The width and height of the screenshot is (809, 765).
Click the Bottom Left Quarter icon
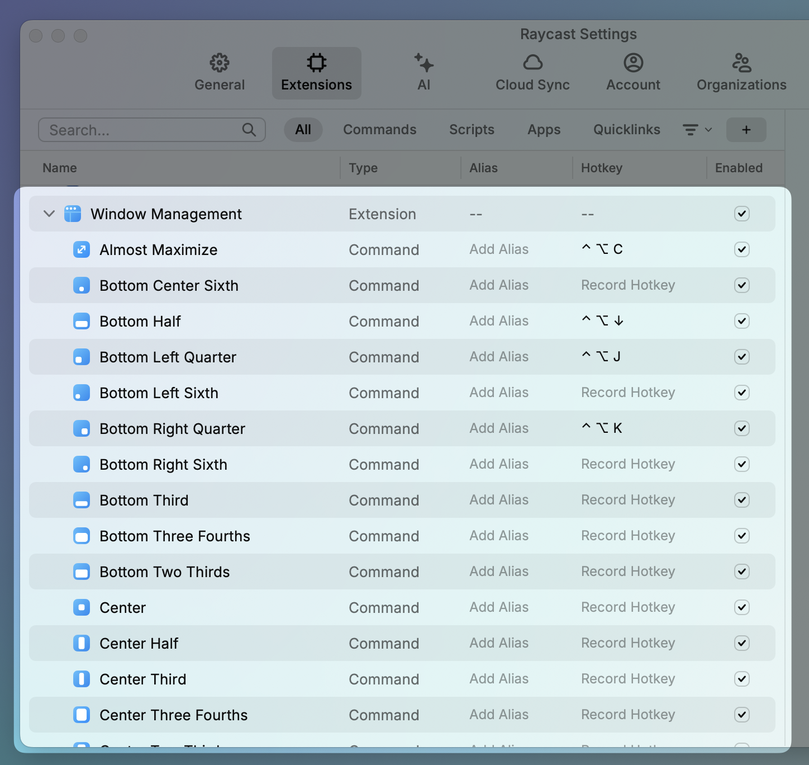point(82,357)
